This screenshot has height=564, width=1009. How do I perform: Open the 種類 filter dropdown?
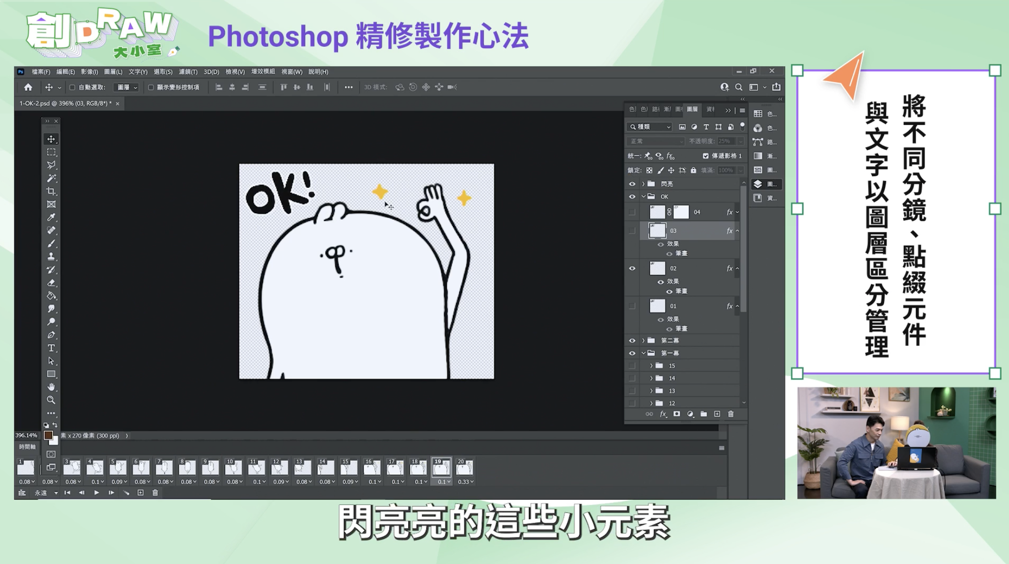pos(650,127)
